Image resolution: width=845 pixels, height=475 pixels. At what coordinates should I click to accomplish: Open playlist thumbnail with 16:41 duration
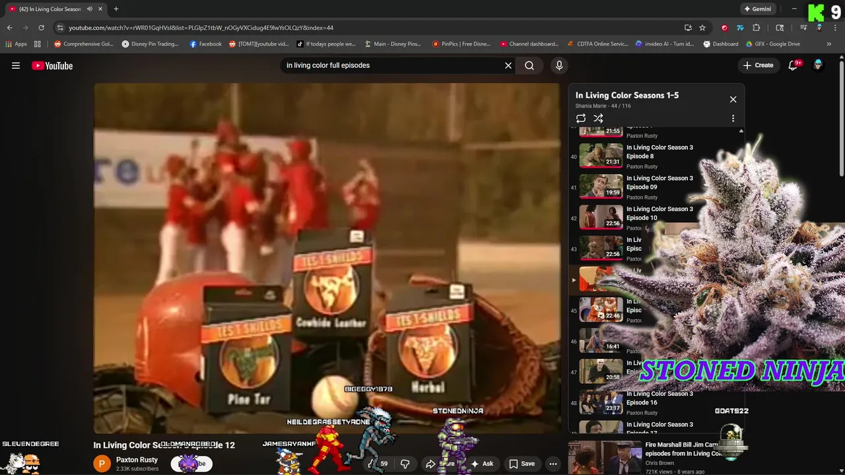pyautogui.click(x=601, y=340)
